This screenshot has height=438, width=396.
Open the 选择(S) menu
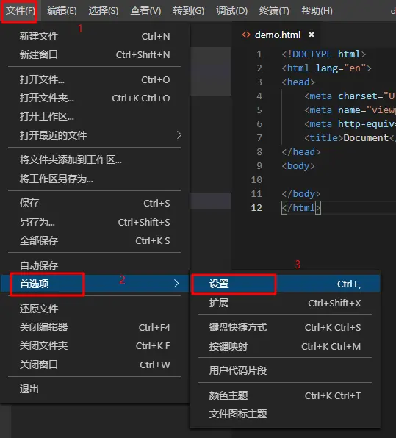104,11
